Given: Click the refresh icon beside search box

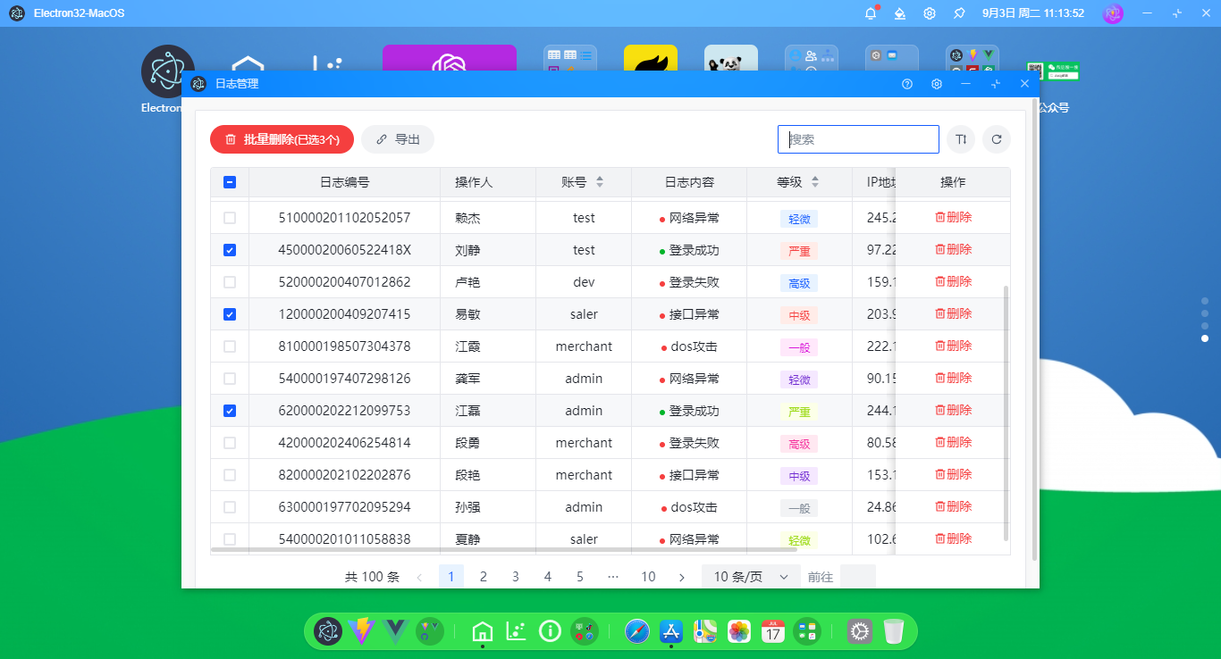Looking at the screenshot, I should (x=997, y=139).
